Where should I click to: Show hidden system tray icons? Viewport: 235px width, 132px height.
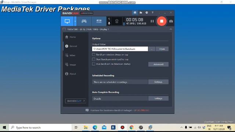[x=181, y=128]
